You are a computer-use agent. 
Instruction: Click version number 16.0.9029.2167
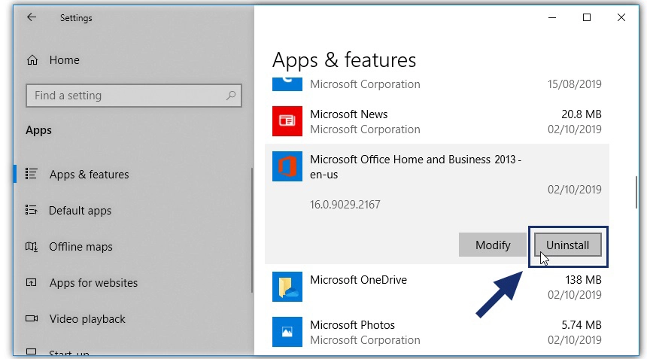[x=345, y=205]
